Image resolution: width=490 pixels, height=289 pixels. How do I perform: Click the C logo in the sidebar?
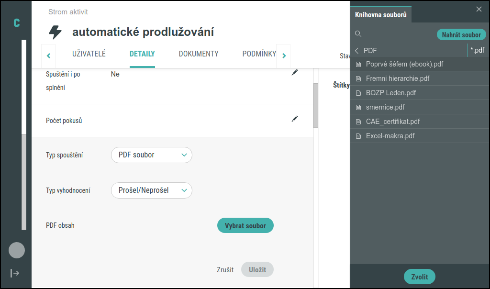[x=16, y=22]
